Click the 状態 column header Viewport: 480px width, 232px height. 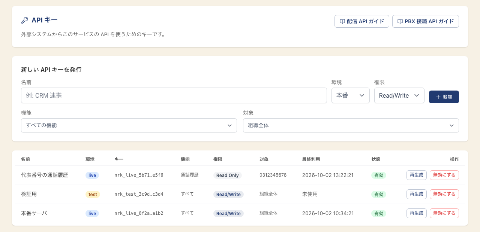point(376,159)
